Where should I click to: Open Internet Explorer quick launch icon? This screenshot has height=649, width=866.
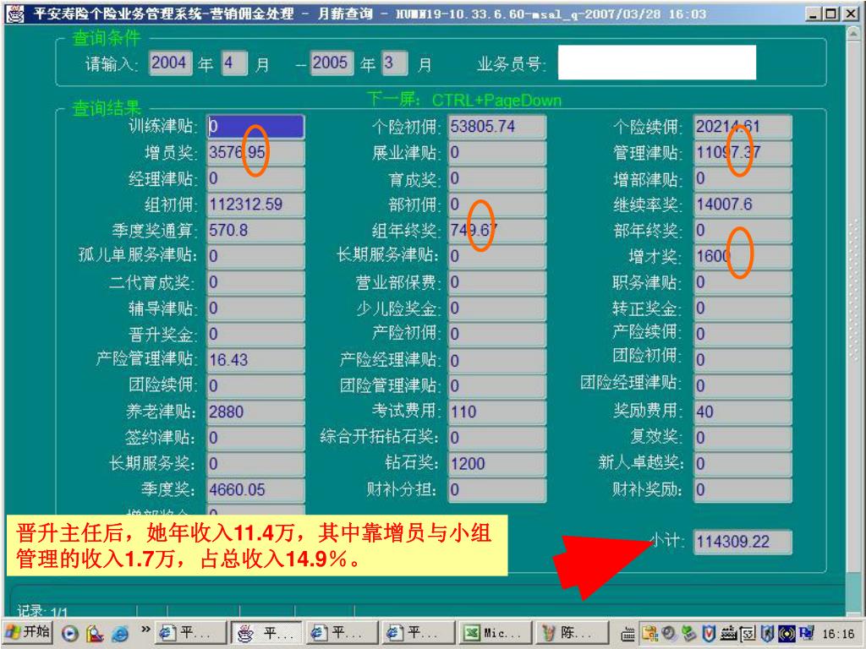(120, 634)
